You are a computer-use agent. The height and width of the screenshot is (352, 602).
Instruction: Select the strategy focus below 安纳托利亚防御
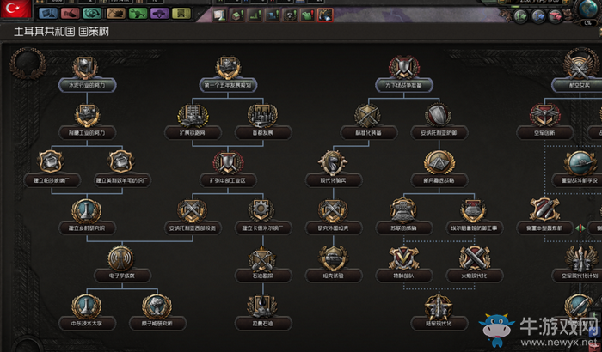(439, 162)
